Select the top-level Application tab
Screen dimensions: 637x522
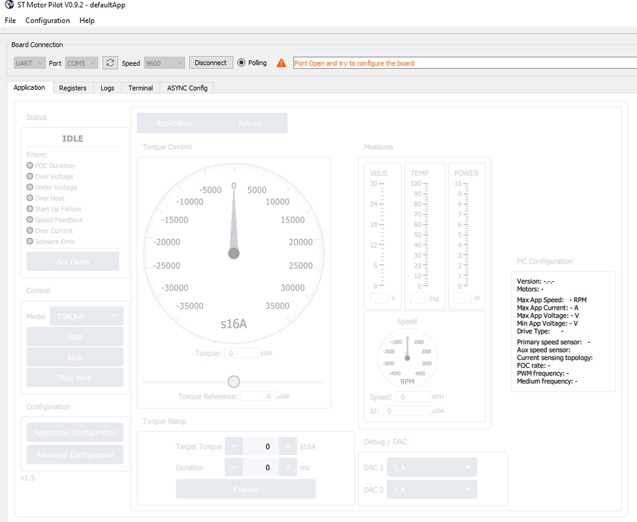29,87
